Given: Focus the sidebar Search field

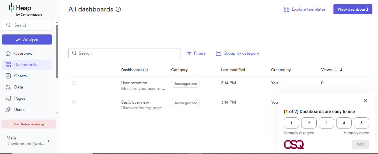Looking at the screenshot, I should pos(27,25).
